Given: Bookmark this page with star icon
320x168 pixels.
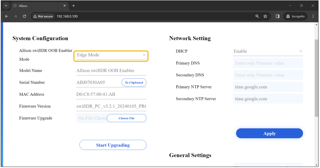Looking at the screenshot, I should pyautogui.click(x=265, y=16).
